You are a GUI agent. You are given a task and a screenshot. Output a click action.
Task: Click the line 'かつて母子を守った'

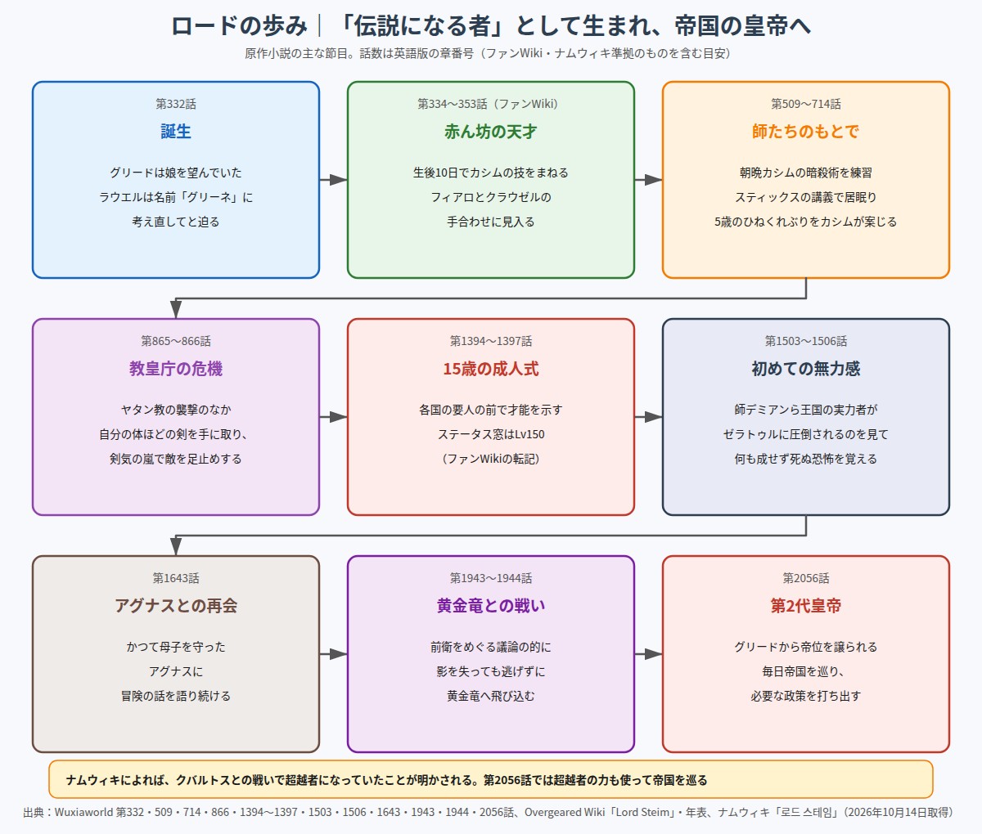point(176,647)
